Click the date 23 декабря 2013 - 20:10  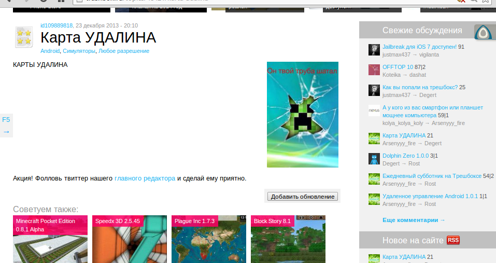[x=107, y=25]
